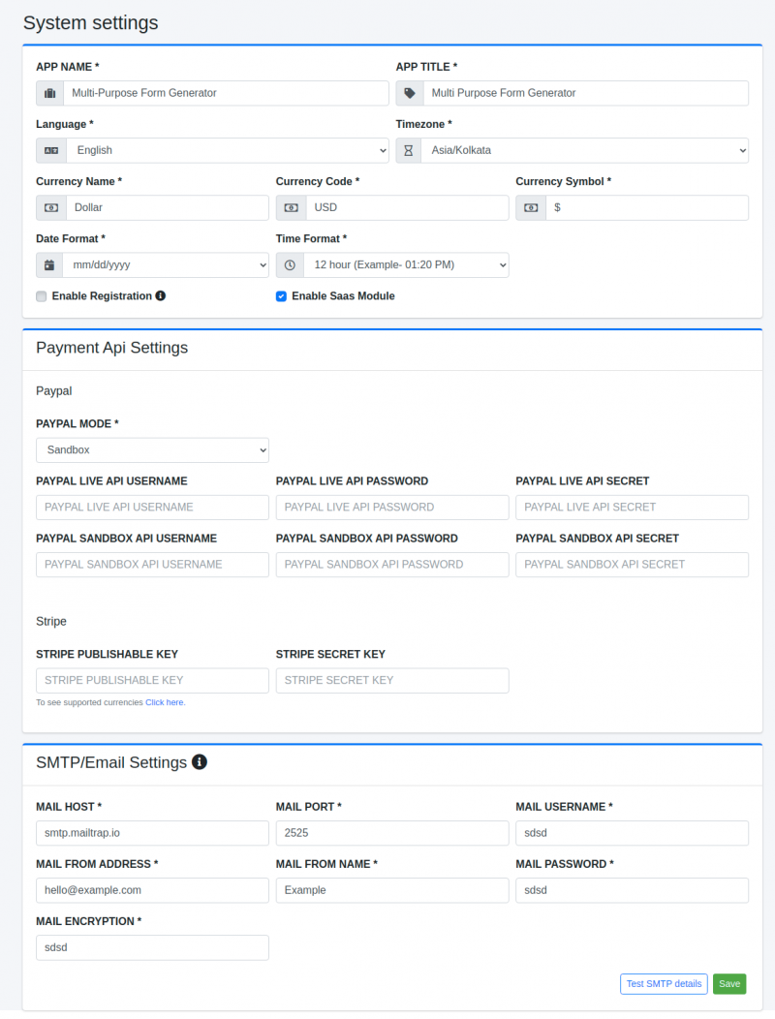
Task: Click the Currency Symbol input field
Action: click(647, 208)
